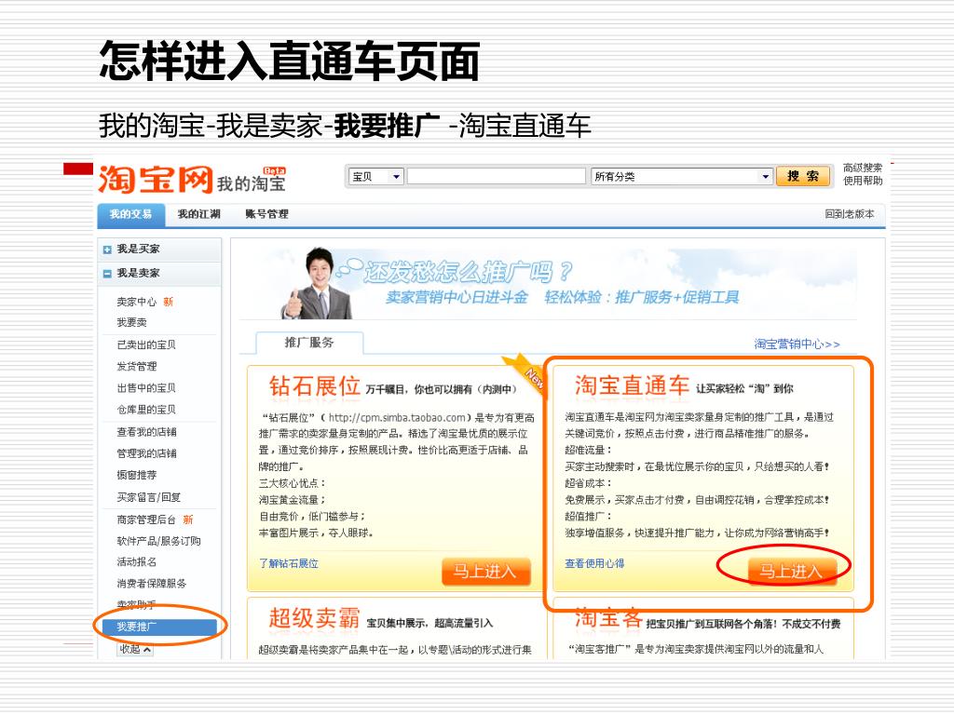Select the 推广服务 tab

(309, 343)
